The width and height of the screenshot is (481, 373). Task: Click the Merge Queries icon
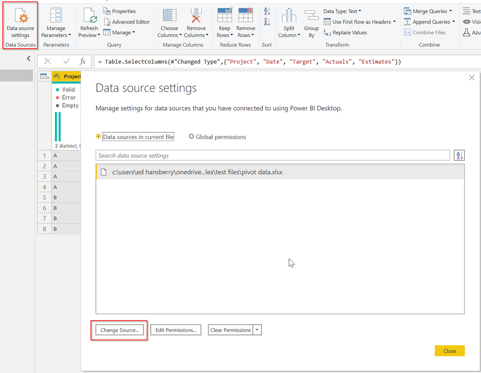coord(407,12)
